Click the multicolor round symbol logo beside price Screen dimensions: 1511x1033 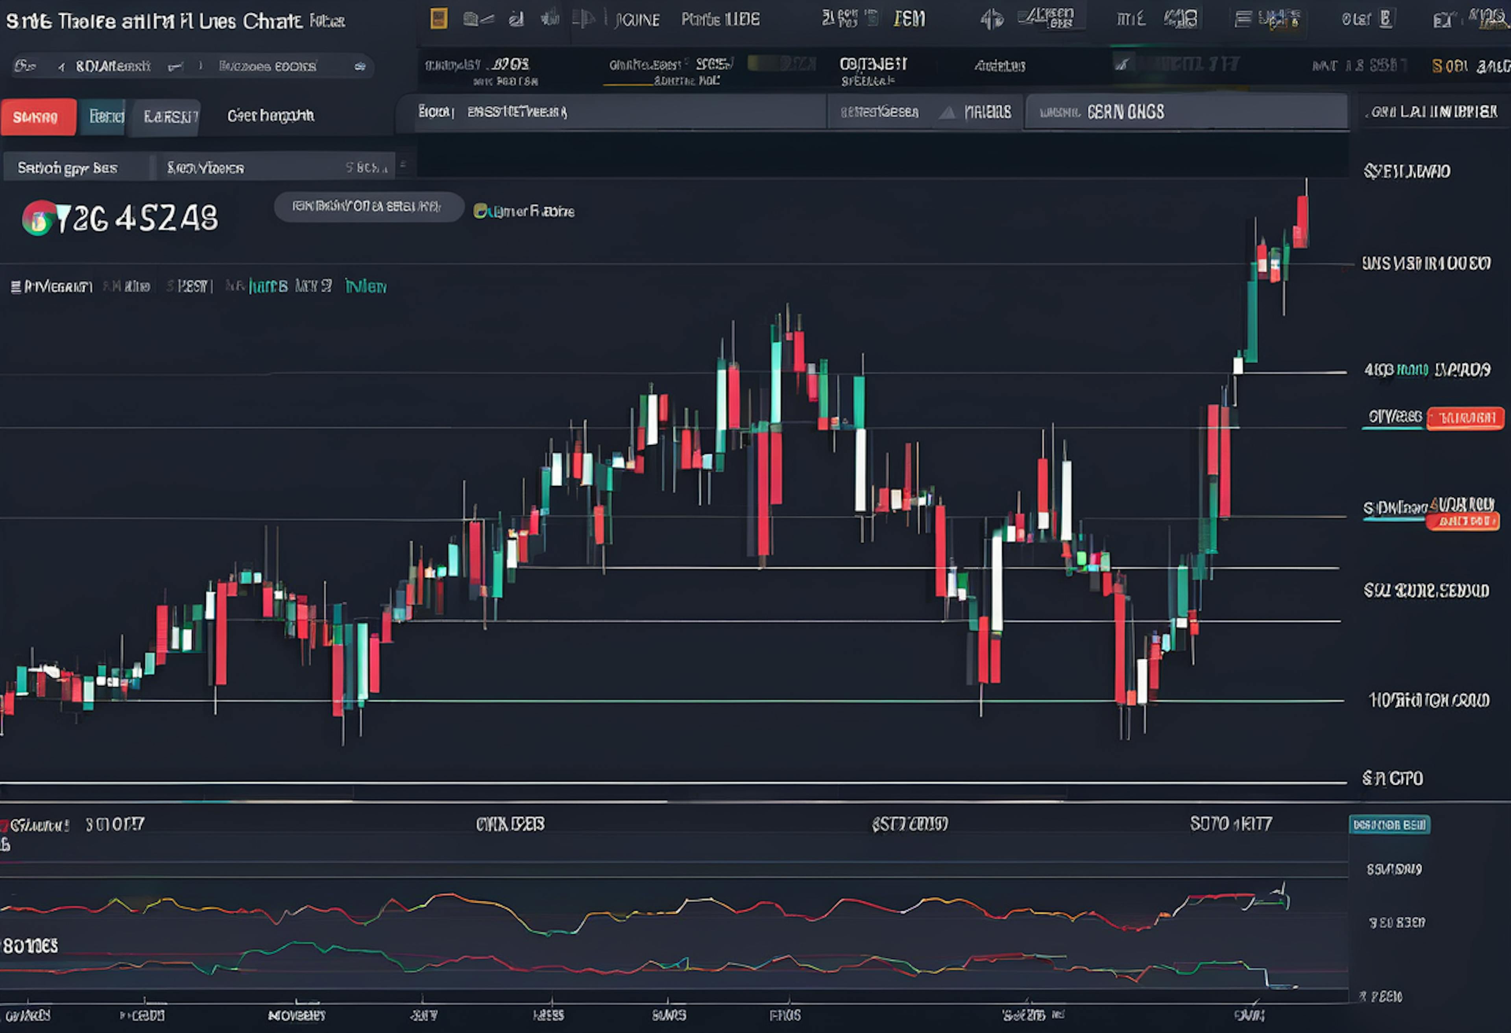(38, 218)
